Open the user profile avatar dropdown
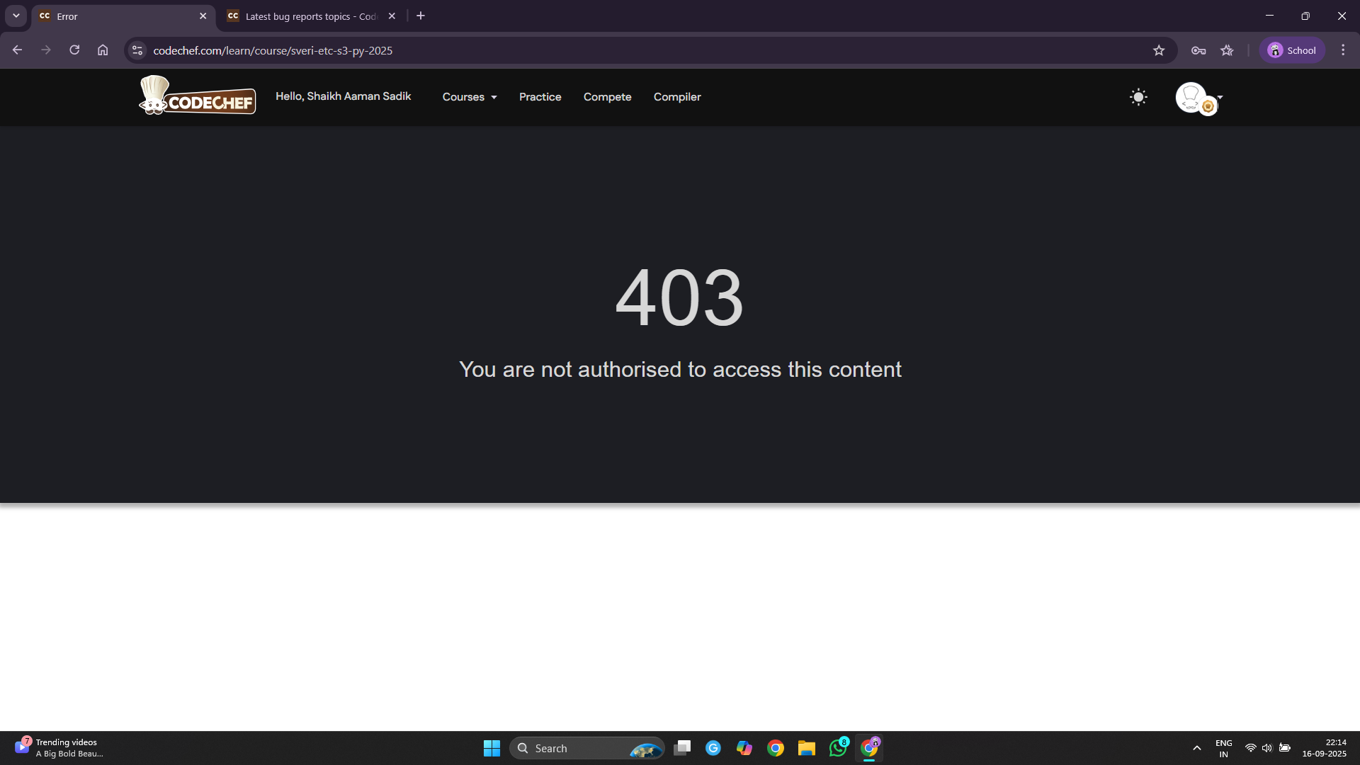Screen dimensions: 1360x765 tap(1198, 98)
